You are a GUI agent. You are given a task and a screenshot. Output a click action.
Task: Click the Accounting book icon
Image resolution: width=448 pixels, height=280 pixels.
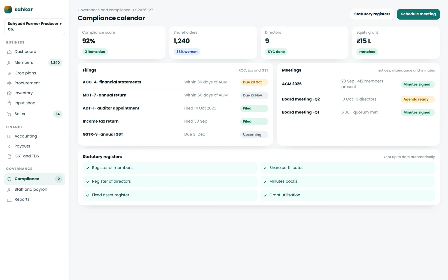pos(9,136)
